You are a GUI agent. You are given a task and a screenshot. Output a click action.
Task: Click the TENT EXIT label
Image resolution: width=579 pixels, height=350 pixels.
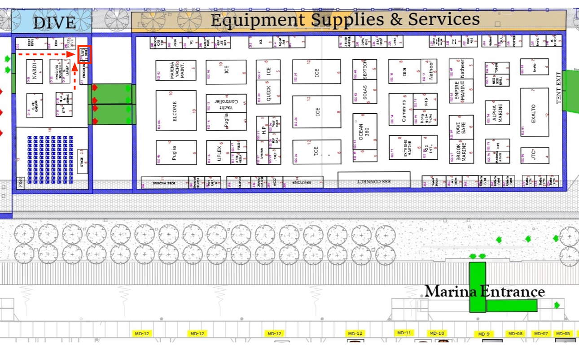[x=559, y=88]
